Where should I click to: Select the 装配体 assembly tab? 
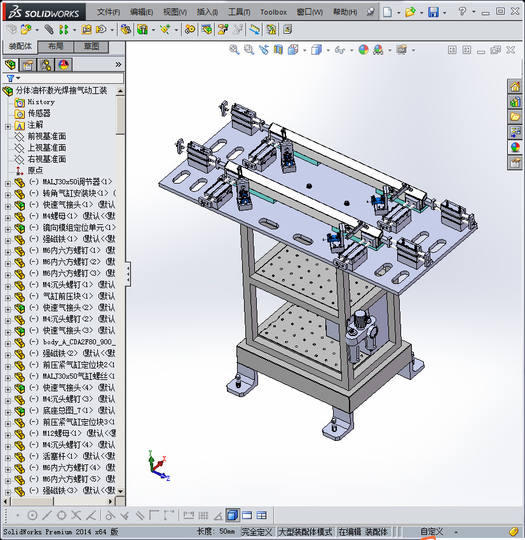pyautogui.click(x=20, y=46)
